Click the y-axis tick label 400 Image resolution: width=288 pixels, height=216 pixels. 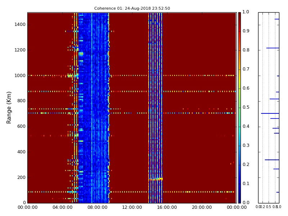[21, 152]
